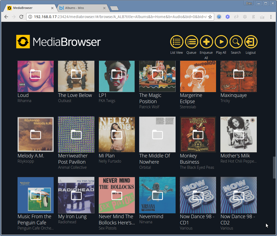Image resolution: width=277 pixels, height=236 pixels.
Task: Open the Chrome three-dot menu
Action: [x=271, y=17]
